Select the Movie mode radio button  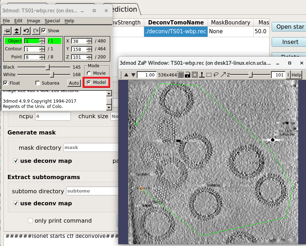(x=89, y=73)
